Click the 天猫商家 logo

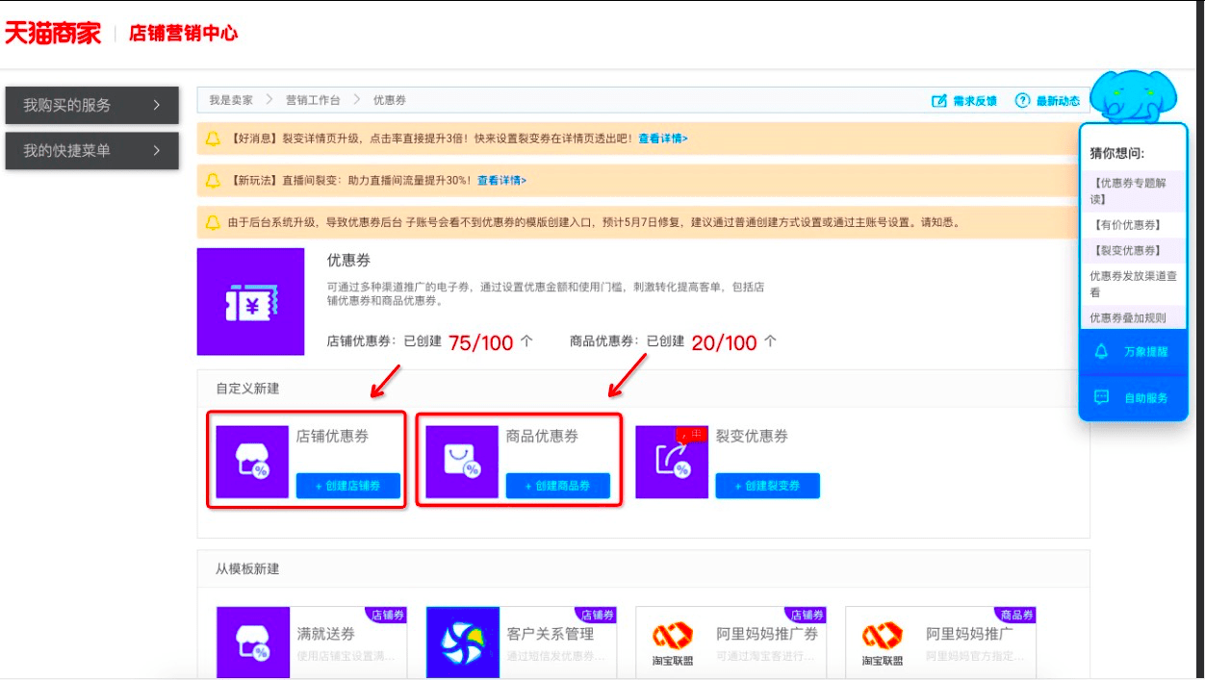(x=52, y=33)
